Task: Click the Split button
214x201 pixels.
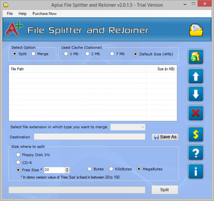Action: (165, 190)
